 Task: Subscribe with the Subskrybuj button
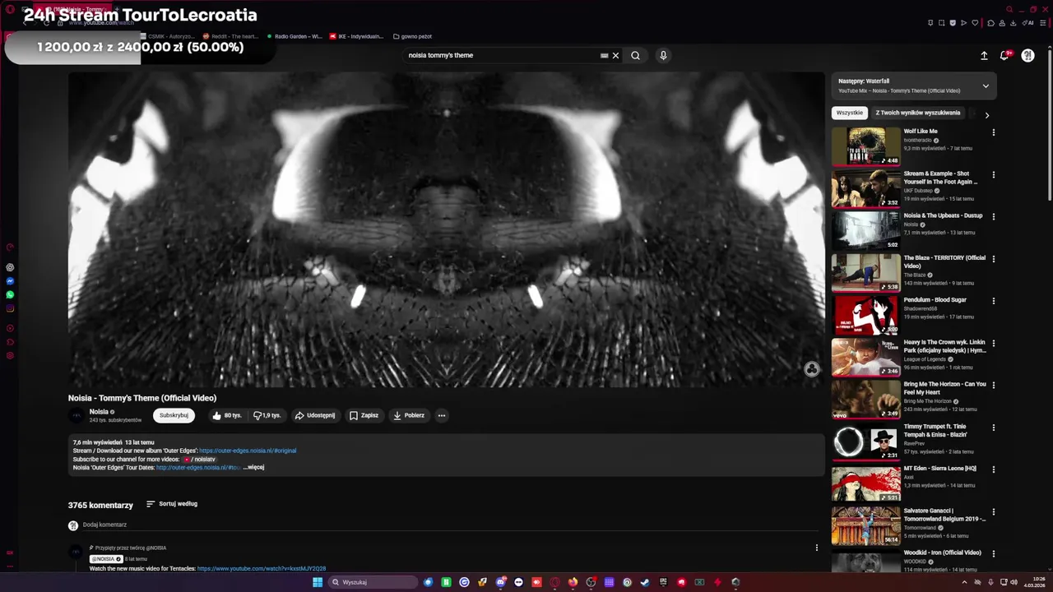174,415
